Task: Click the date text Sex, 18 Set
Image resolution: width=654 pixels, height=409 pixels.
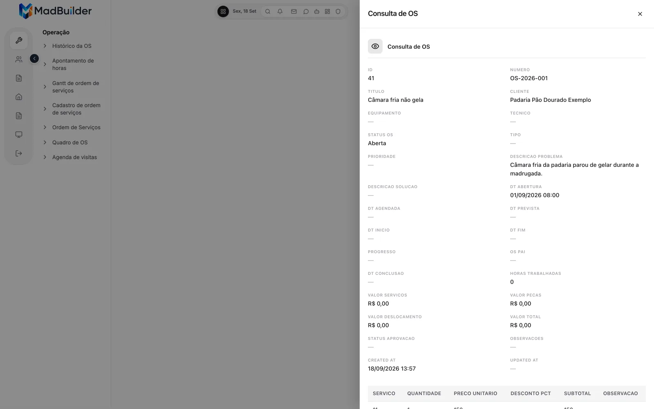Action: pyautogui.click(x=244, y=11)
